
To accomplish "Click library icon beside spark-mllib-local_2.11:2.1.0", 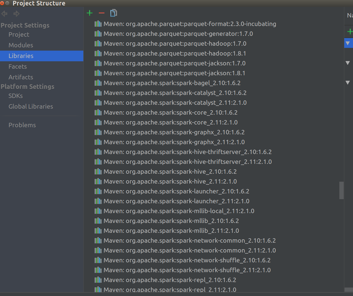I will point(98,211).
